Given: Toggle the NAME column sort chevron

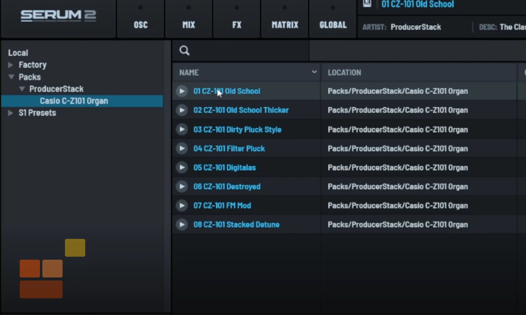Looking at the screenshot, I should pyautogui.click(x=314, y=72).
